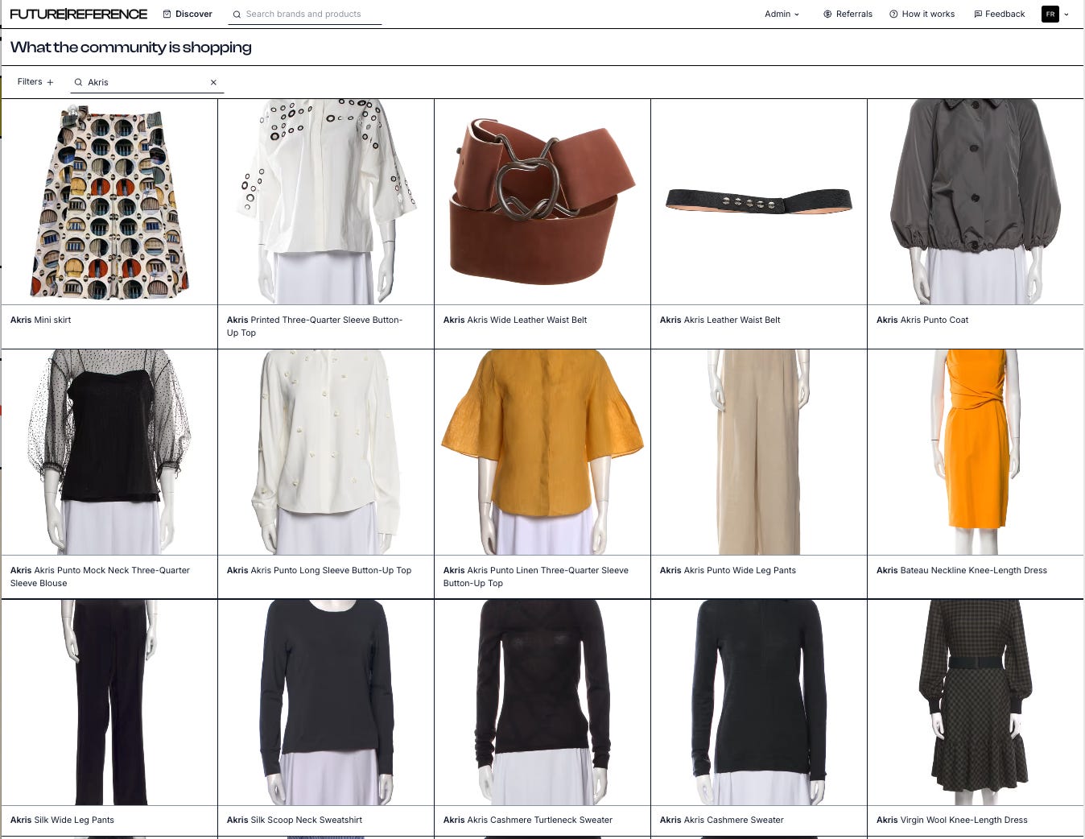Open the Printed Three-Quarter Sleeve Top image
Viewport: 1085px width, 839px height.
coord(326,201)
